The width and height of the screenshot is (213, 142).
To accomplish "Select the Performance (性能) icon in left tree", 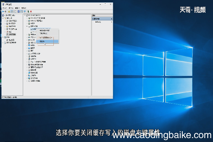I will click(x=7, y=32).
